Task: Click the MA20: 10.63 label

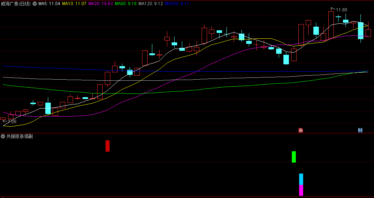Action: [x=100, y=4]
